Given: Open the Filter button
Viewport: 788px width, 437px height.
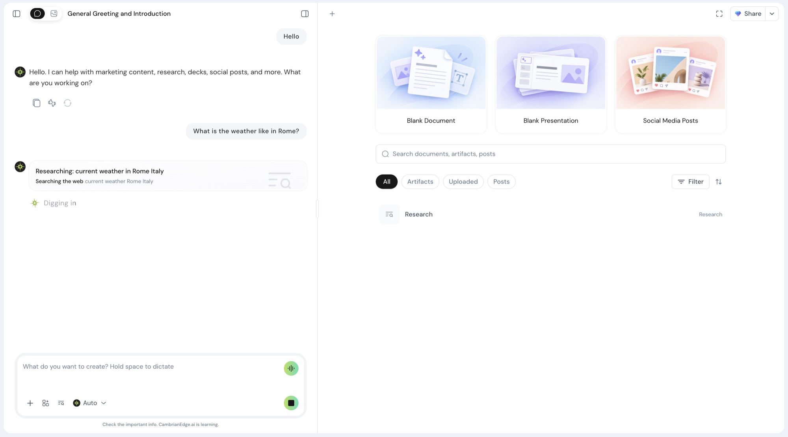Looking at the screenshot, I should tap(690, 182).
